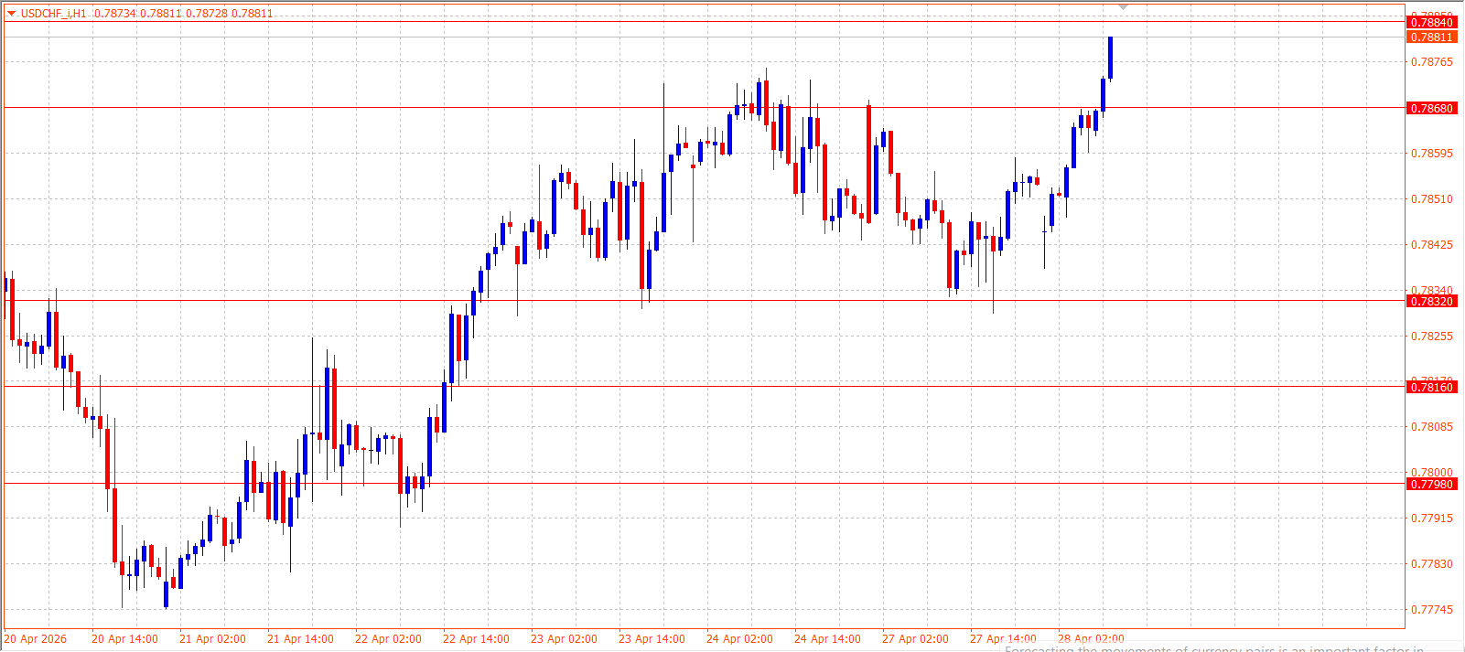Click the 27 Apr 14:00 time label
The height and width of the screenshot is (652, 1465).
click(1003, 639)
